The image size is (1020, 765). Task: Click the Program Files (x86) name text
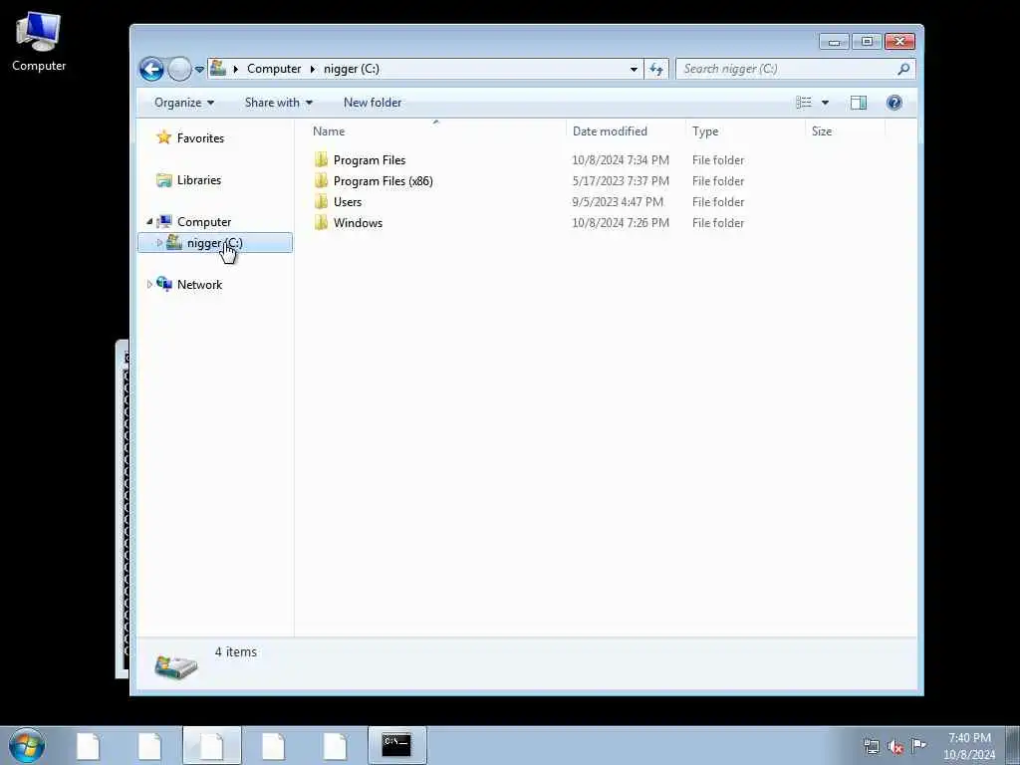coord(383,181)
